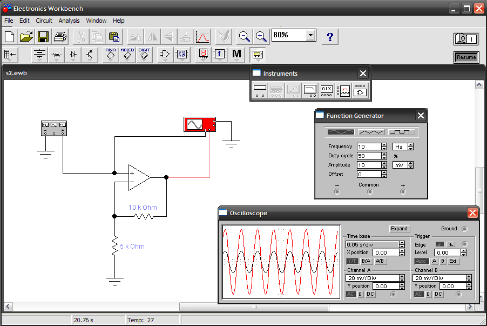Click the Duty cycle stepper arrows
Viewport: 487px width, 326px height.
tap(384, 156)
